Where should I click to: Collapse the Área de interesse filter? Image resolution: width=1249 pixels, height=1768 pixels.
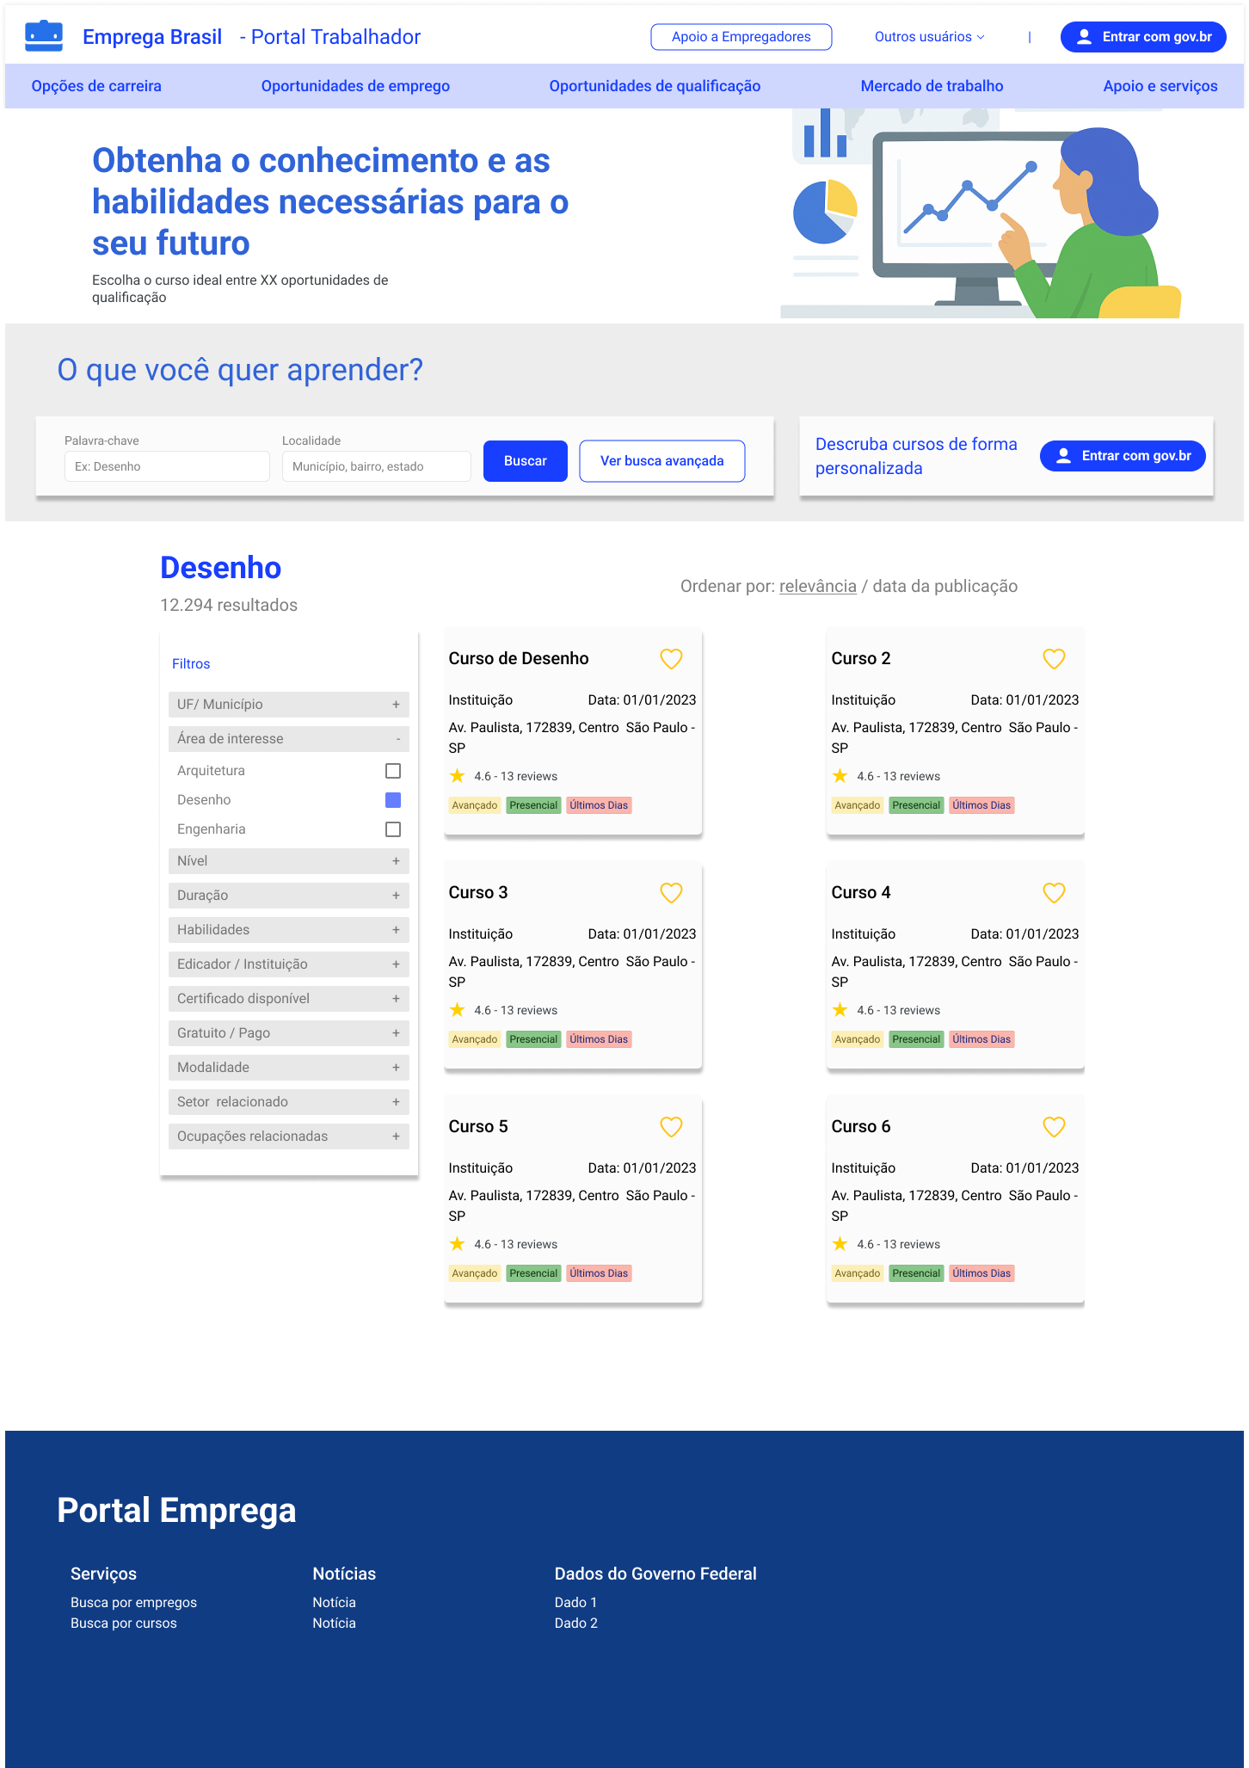point(289,739)
